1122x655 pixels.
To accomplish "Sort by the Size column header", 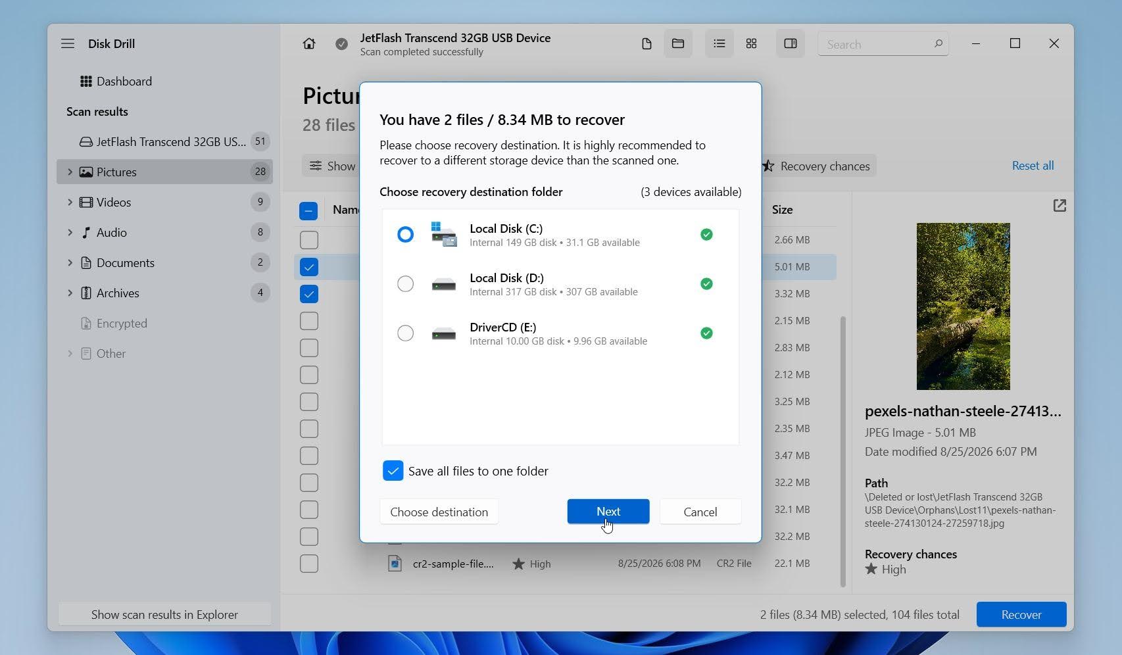I will pos(782,210).
